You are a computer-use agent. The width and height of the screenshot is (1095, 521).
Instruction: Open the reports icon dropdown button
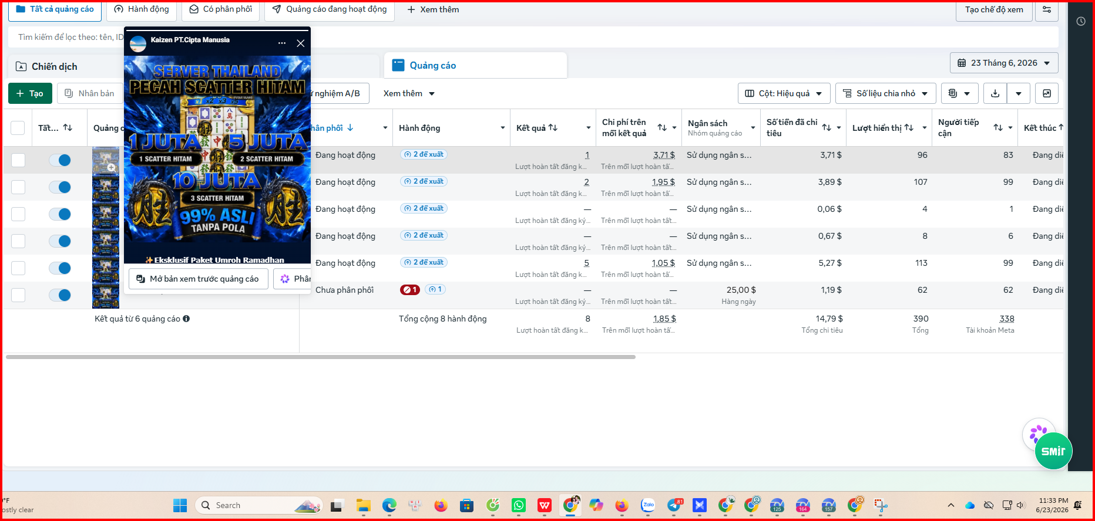click(959, 93)
